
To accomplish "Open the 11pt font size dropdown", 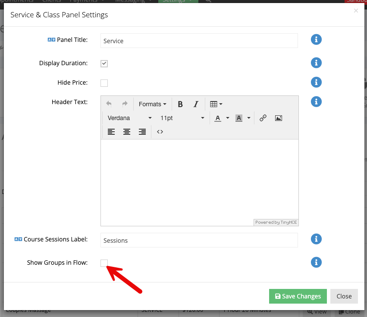I will [x=182, y=118].
